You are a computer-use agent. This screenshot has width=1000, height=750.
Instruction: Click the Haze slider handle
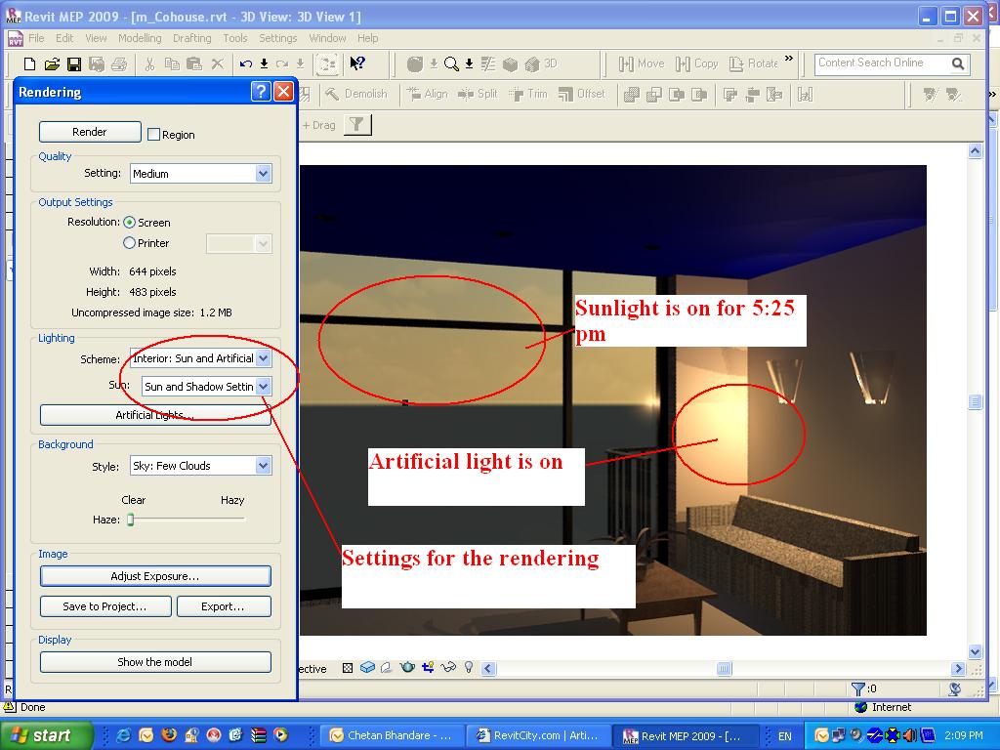130,520
